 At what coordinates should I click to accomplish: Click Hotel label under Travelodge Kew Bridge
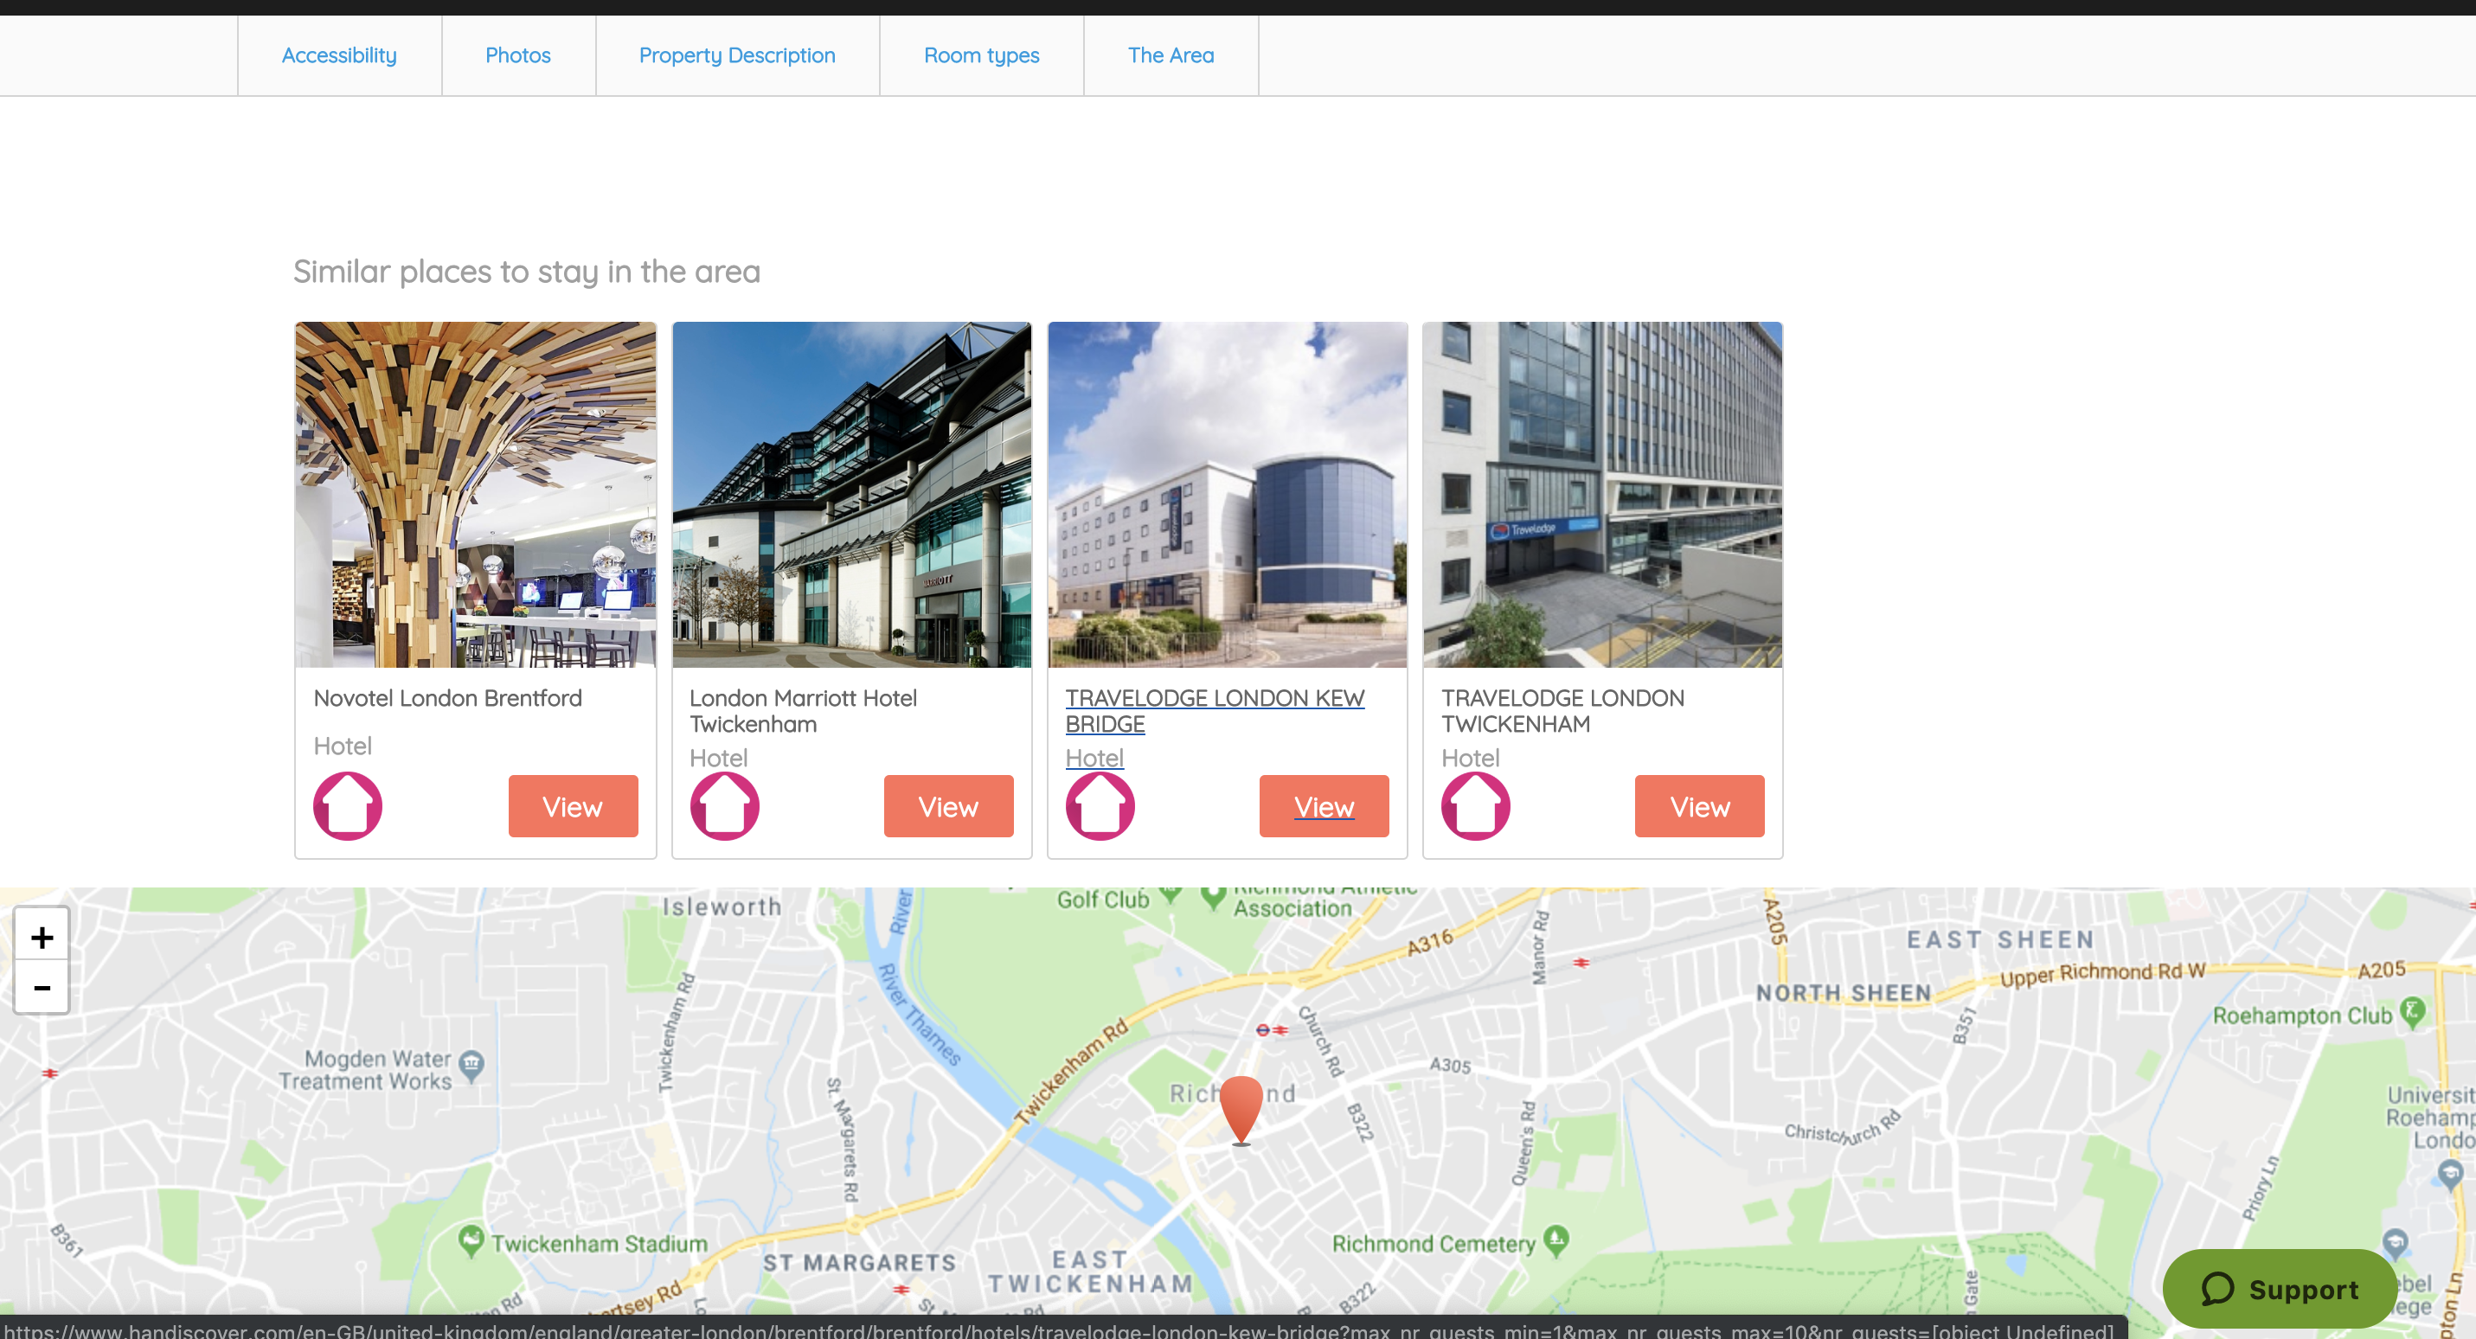coord(1094,758)
